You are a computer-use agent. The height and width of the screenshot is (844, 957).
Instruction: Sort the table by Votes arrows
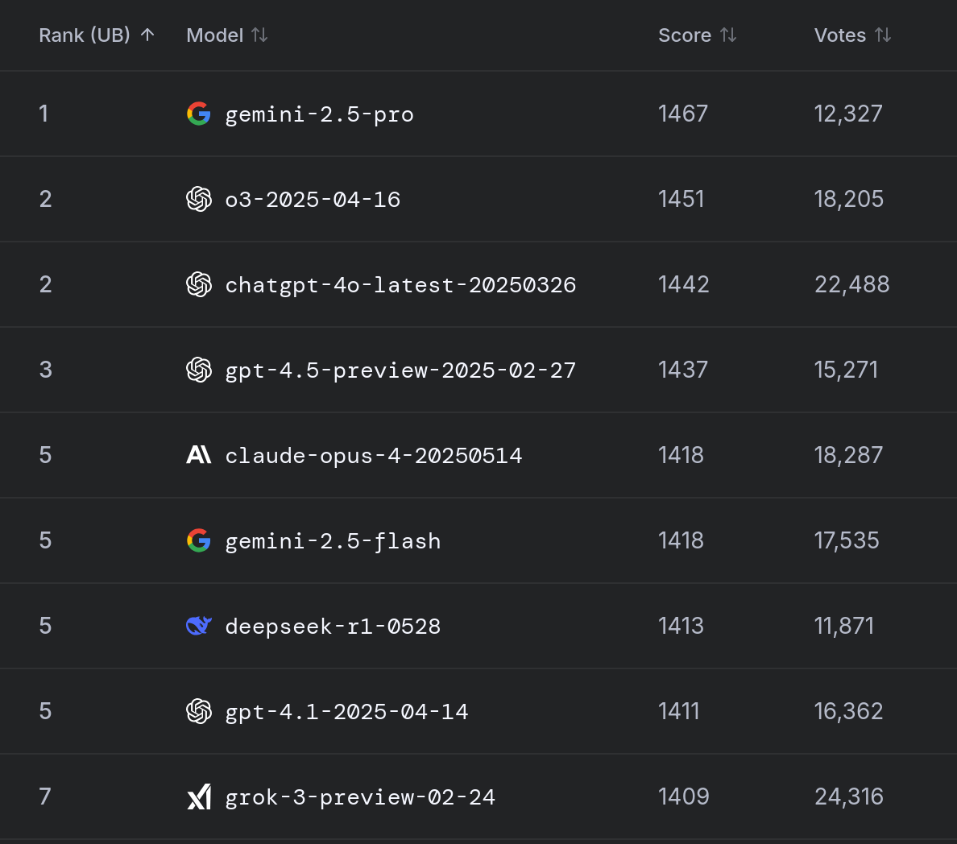(x=883, y=35)
